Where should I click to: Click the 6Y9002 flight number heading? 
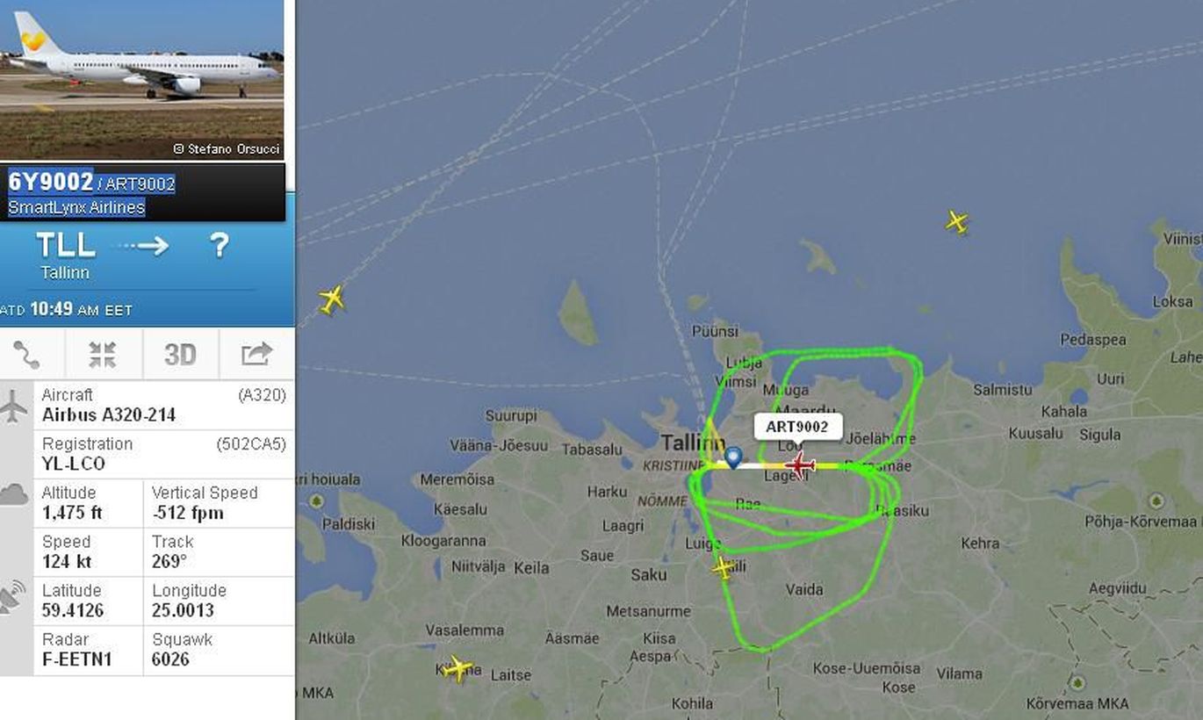coord(50,182)
